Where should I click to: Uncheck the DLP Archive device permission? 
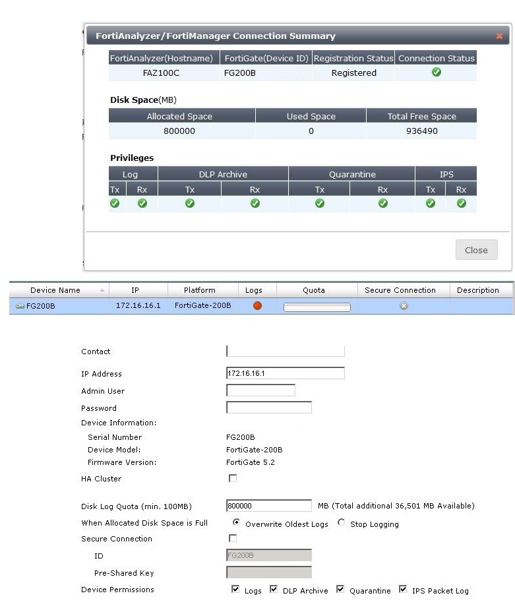274,589
